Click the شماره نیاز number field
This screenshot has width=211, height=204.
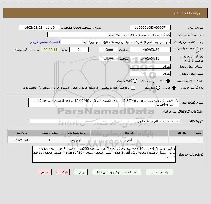click(150, 28)
